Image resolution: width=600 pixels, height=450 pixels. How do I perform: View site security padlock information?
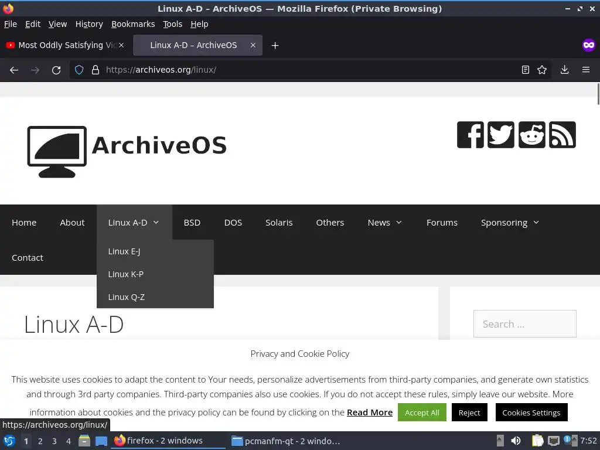[x=96, y=70]
